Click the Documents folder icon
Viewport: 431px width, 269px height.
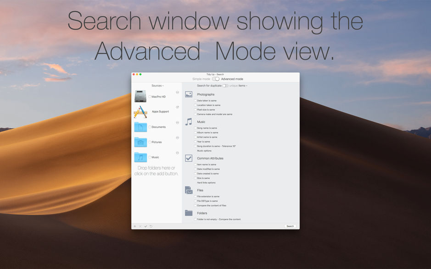click(x=140, y=127)
